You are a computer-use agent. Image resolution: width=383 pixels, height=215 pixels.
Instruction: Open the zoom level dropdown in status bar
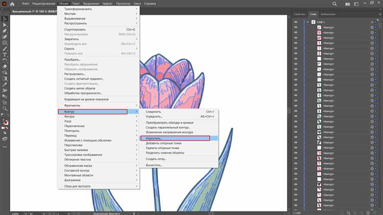click(x=26, y=213)
